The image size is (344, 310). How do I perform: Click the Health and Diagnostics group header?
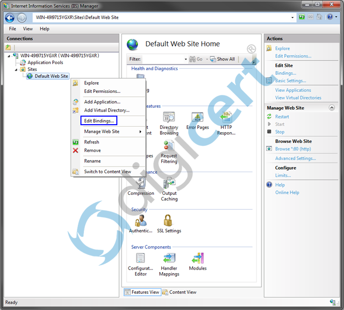point(154,69)
